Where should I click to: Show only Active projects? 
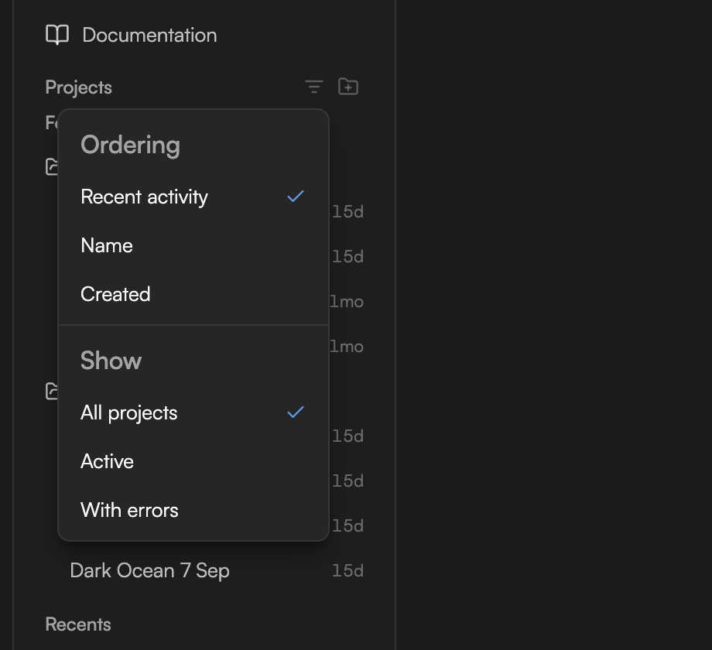tap(193, 462)
